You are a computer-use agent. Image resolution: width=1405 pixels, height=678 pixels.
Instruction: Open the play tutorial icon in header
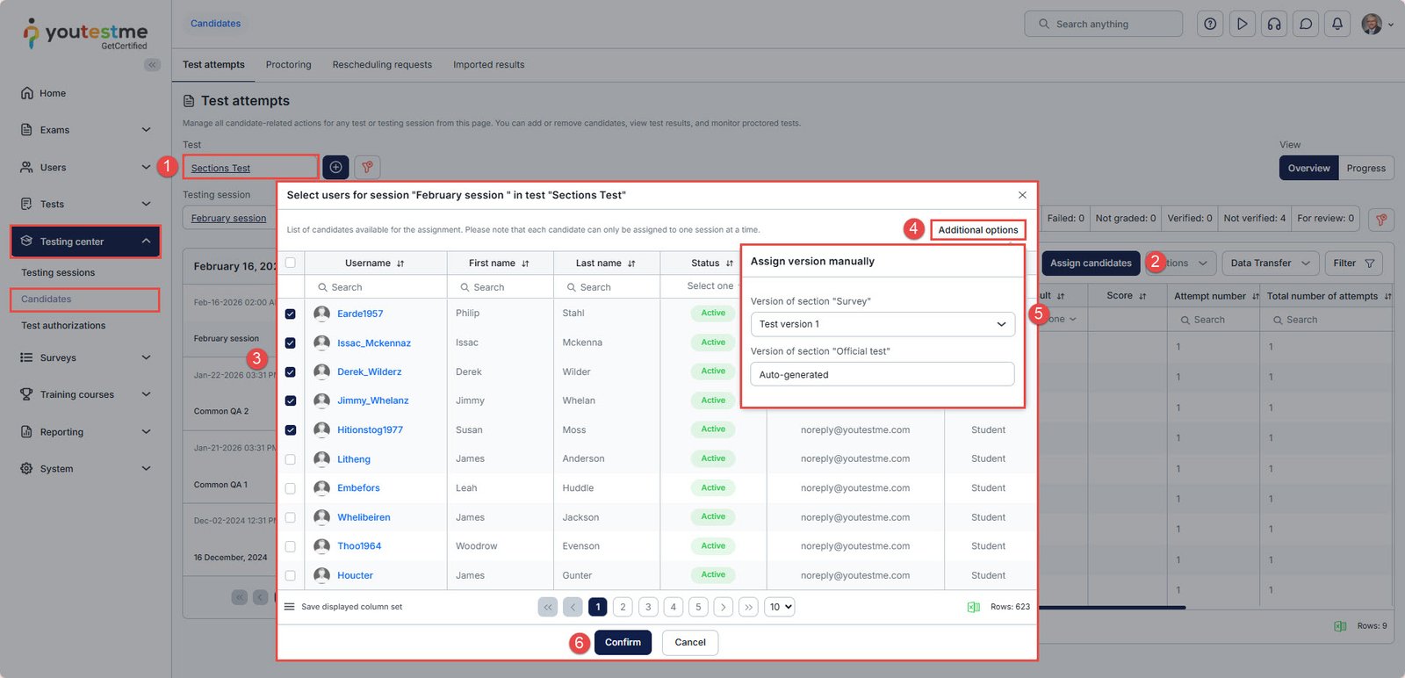coord(1242,25)
